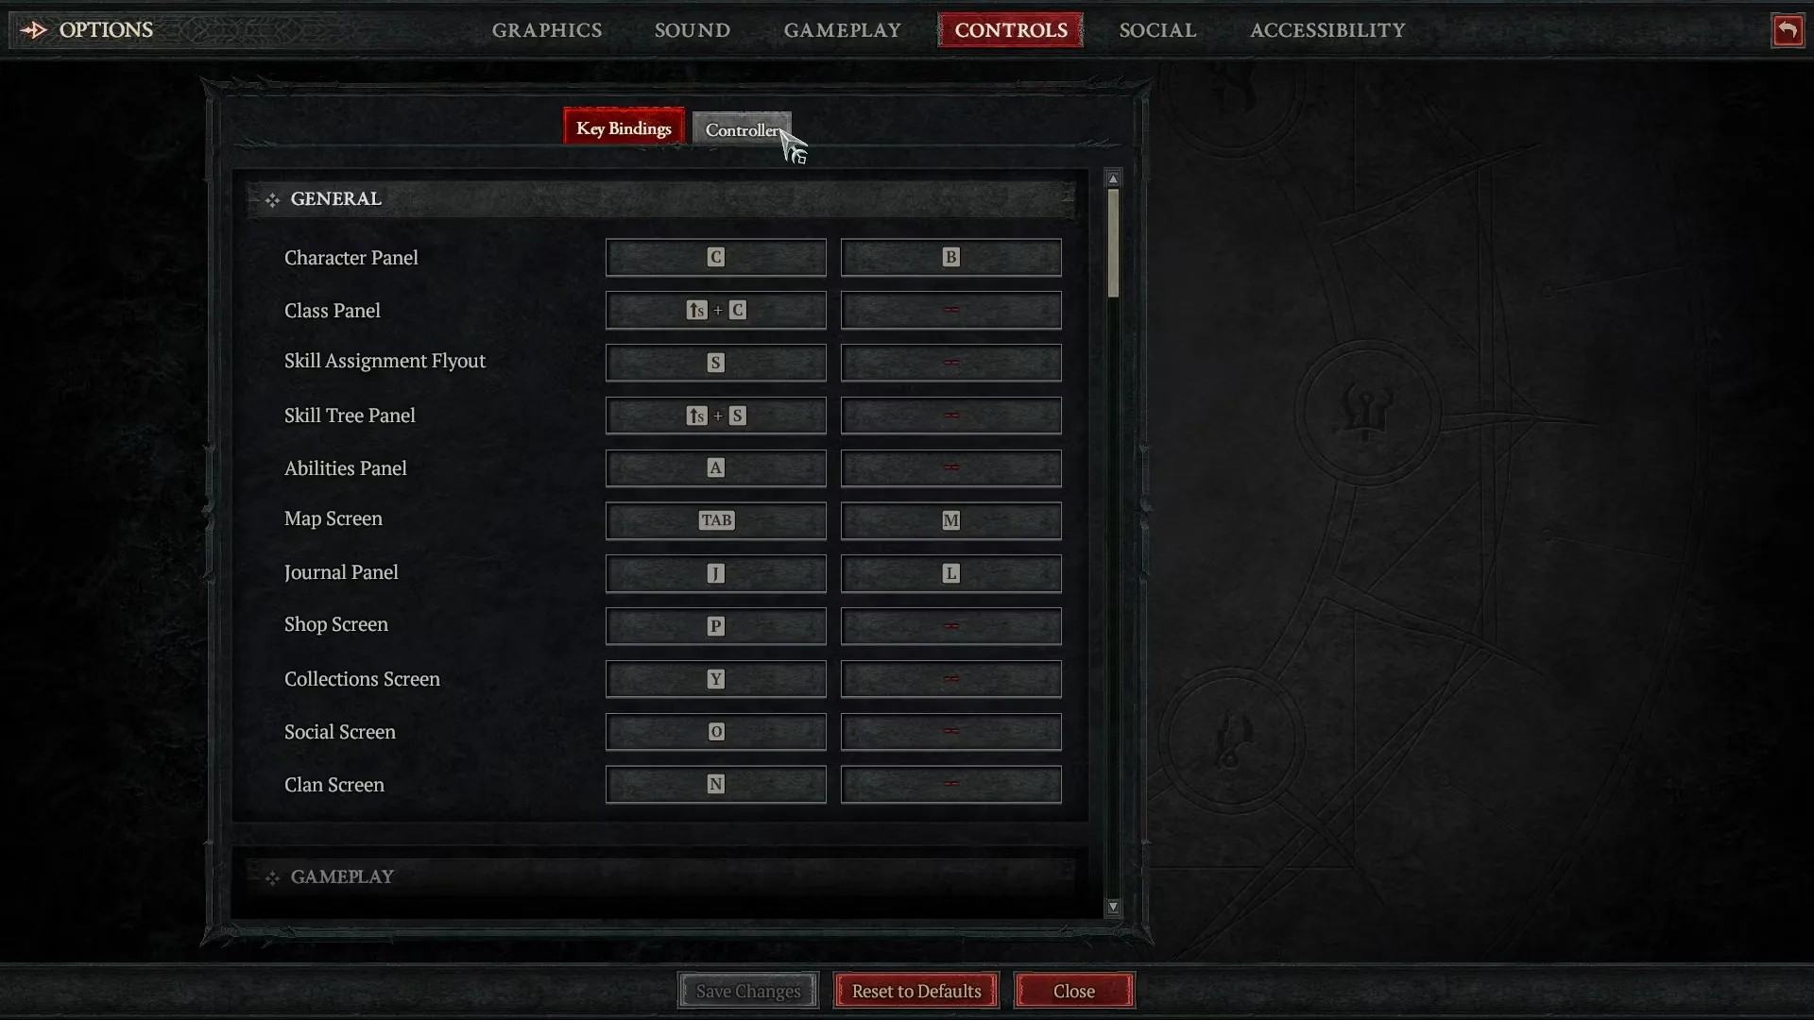The height and width of the screenshot is (1020, 1814).
Task: Click the Skill Tree Panel keybinding icon
Action: click(x=716, y=415)
